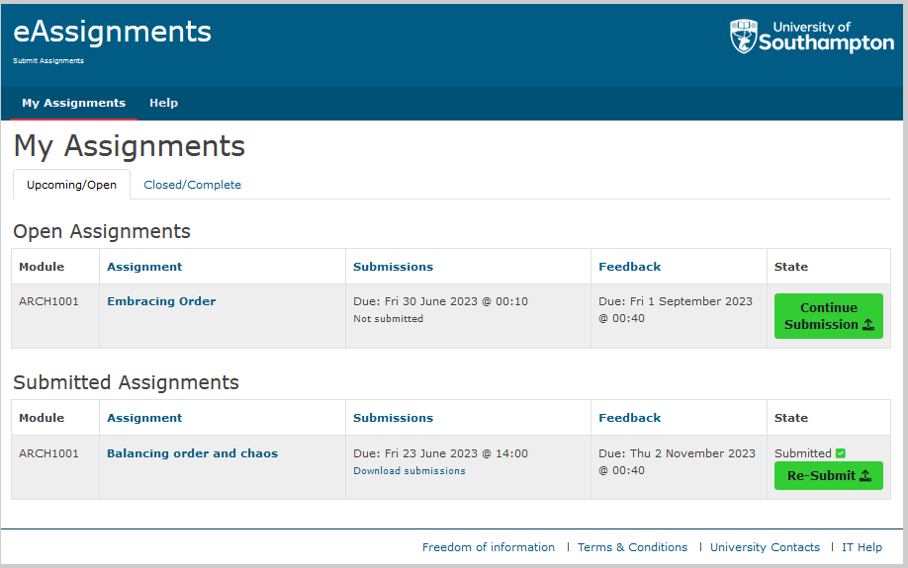The width and height of the screenshot is (908, 568).
Task: Click the Download submissions link
Action: [x=409, y=471]
